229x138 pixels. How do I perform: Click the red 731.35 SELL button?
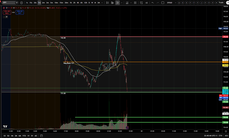pos(7,12)
